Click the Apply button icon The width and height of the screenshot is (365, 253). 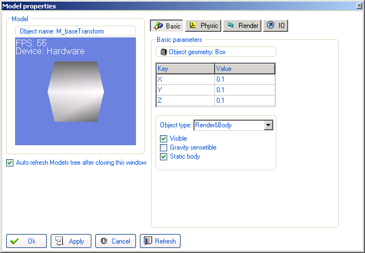60,241
